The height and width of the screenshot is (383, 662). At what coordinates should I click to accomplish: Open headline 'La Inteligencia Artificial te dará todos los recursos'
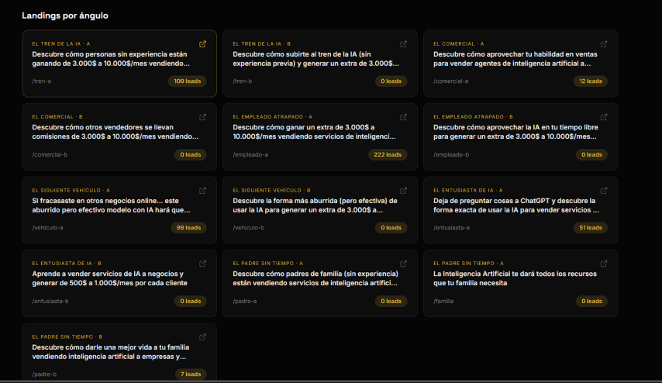515,278
